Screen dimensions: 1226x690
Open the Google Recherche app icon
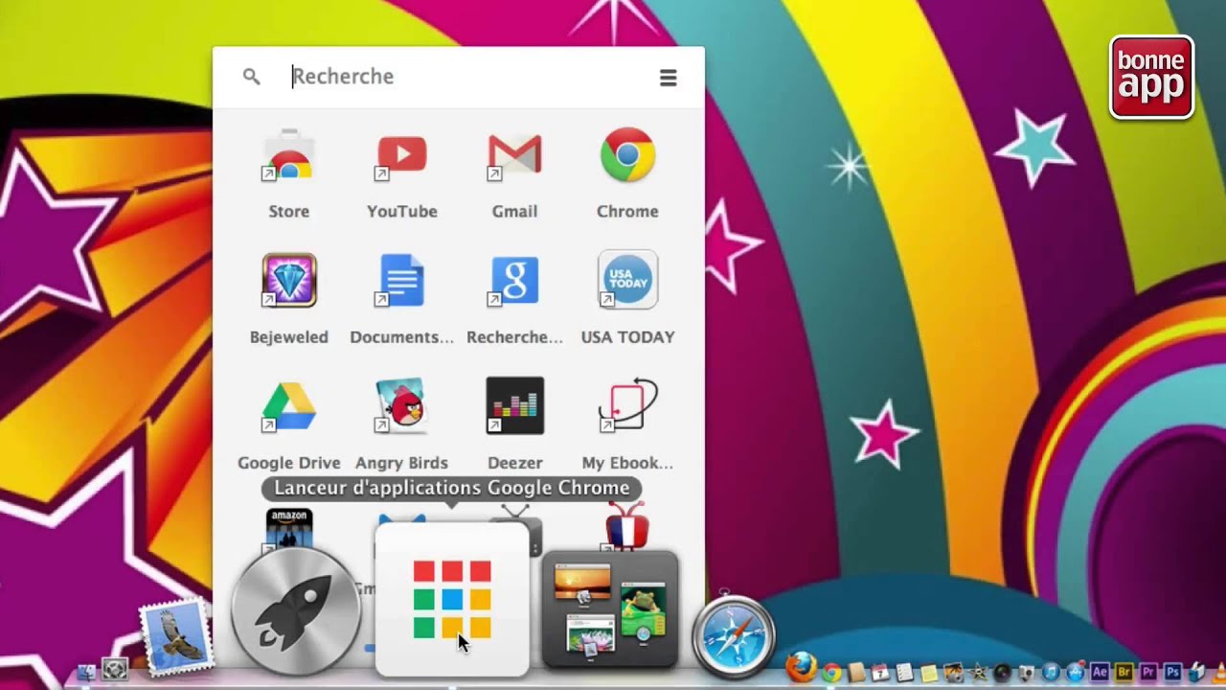[x=514, y=281]
